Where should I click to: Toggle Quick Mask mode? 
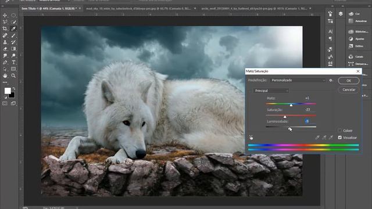(5, 103)
